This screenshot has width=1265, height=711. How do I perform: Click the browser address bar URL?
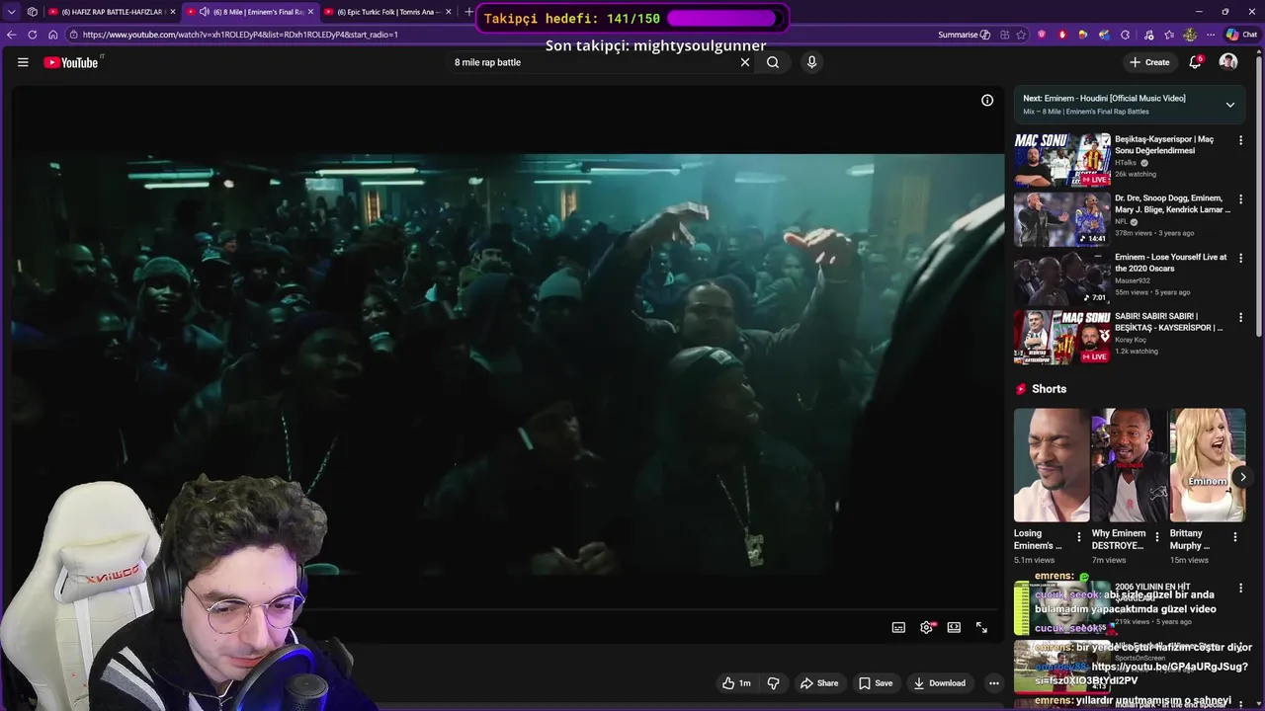point(240,35)
